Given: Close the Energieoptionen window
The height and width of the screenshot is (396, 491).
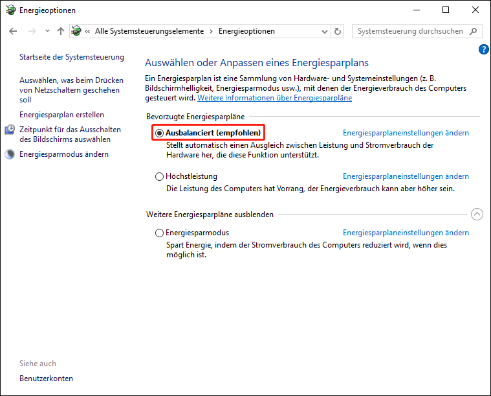Looking at the screenshot, I should tap(475, 10).
